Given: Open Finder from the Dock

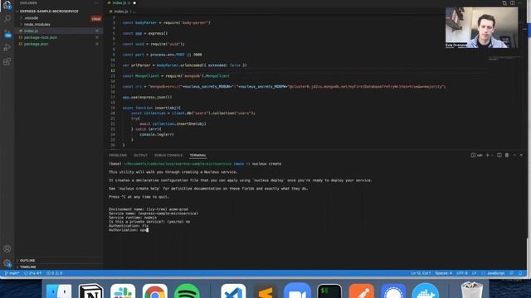Looking at the screenshot, I should click(59, 291).
